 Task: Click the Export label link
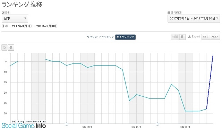tap(196, 37)
